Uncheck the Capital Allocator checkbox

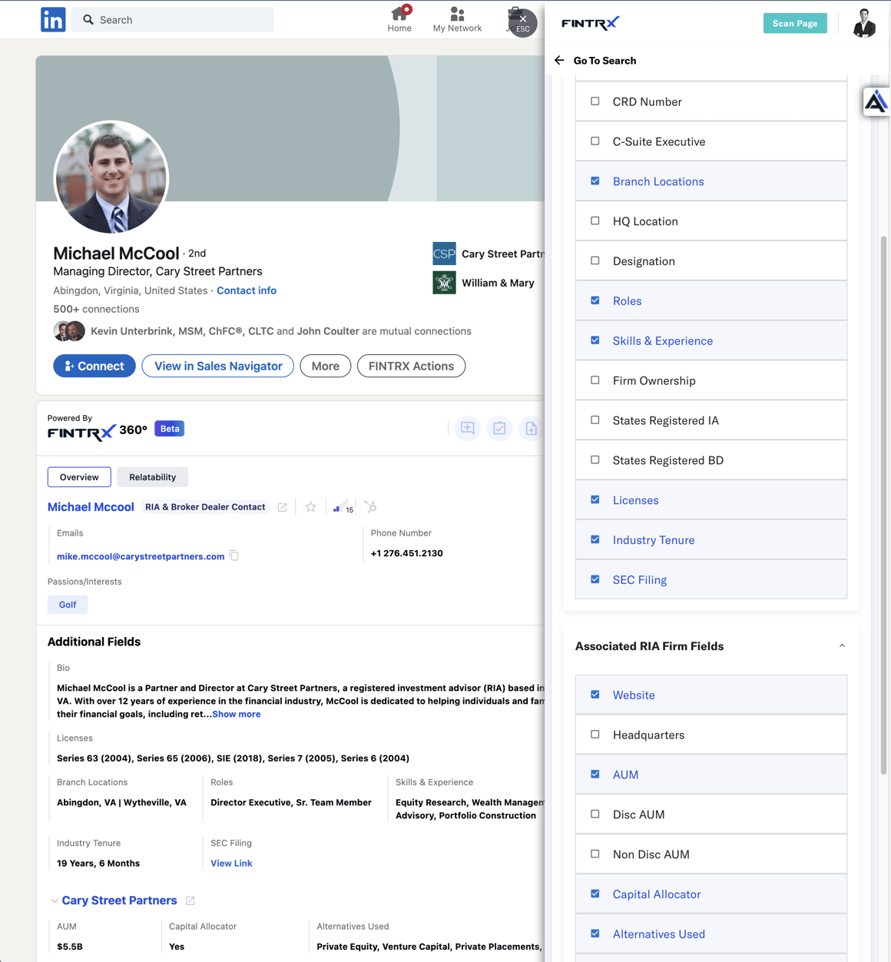[595, 894]
